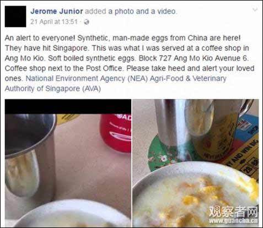This screenshot has width=263, height=228.
Task: Open the 21 April at 13:51 timestamp
Action: click(x=54, y=22)
